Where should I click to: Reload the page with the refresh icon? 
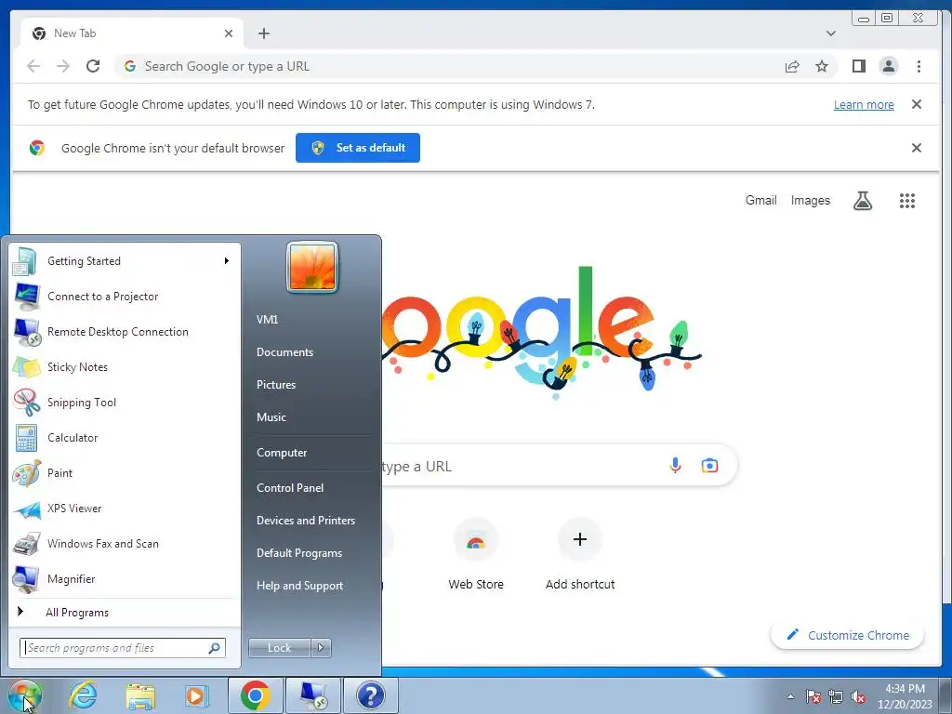93,66
